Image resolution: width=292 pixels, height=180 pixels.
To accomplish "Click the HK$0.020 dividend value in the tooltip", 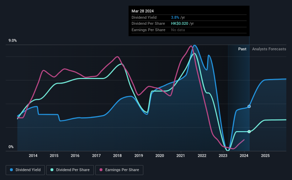I will tap(180, 24).
